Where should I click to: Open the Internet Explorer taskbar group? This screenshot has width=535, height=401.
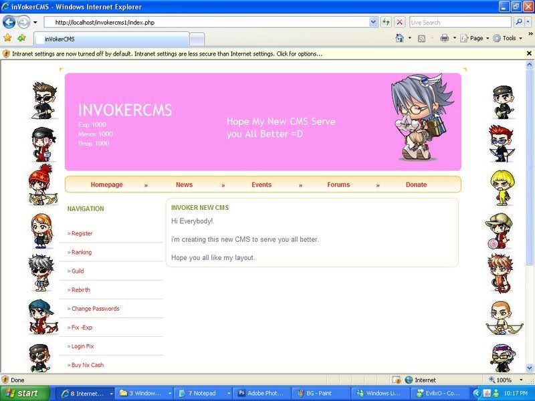[x=85, y=394]
